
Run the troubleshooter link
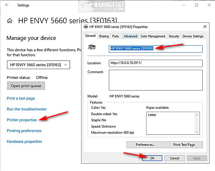click(x=27, y=109)
